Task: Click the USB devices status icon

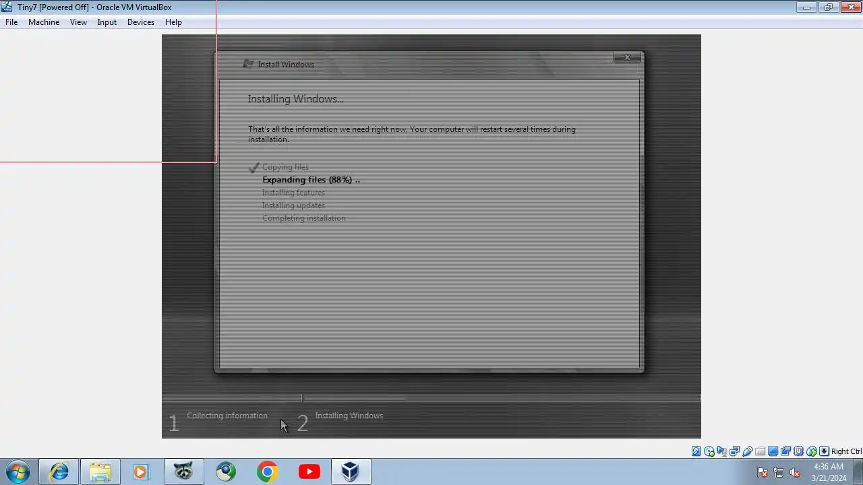Action: tap(748, 451)
